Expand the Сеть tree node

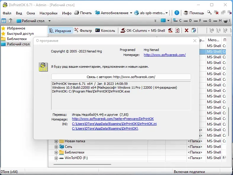(56, 147)
